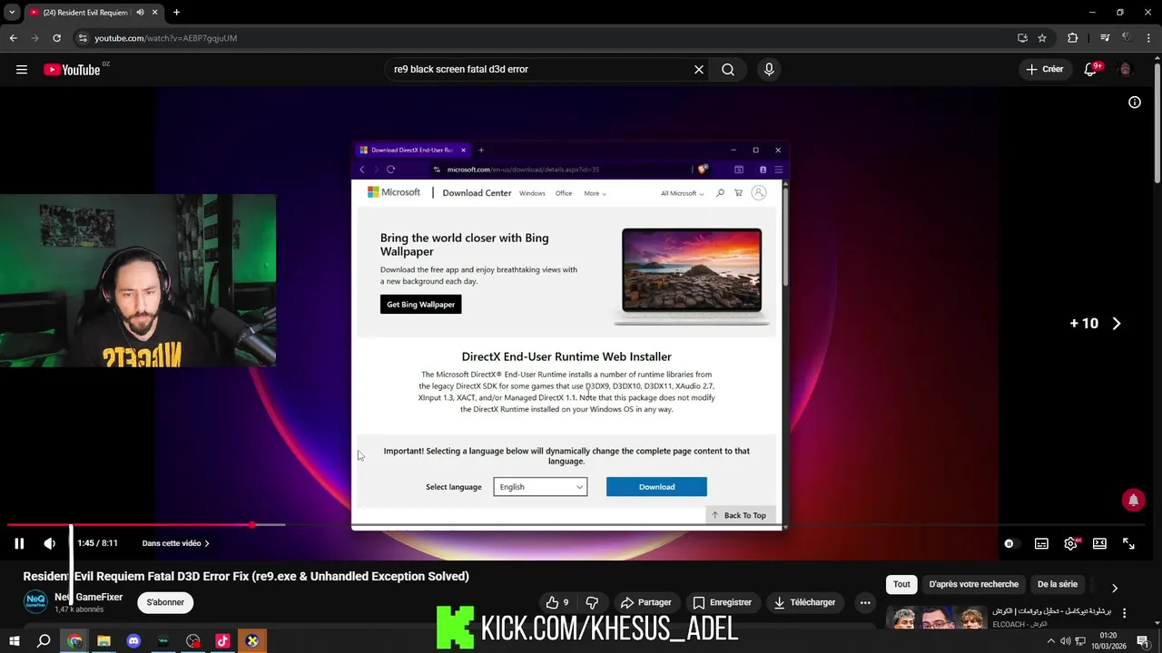Viewport: 1162px width, 653px height.
Task: Open player settings gear
Action: click(1071, 543)
